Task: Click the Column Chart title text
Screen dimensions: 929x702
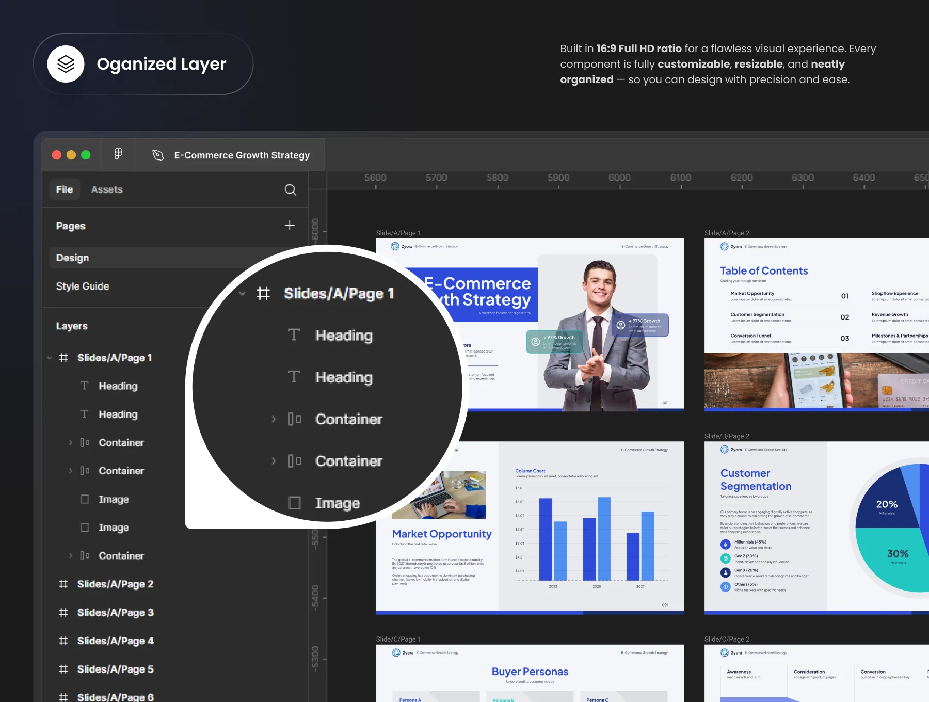Action: tap(530, 471)
